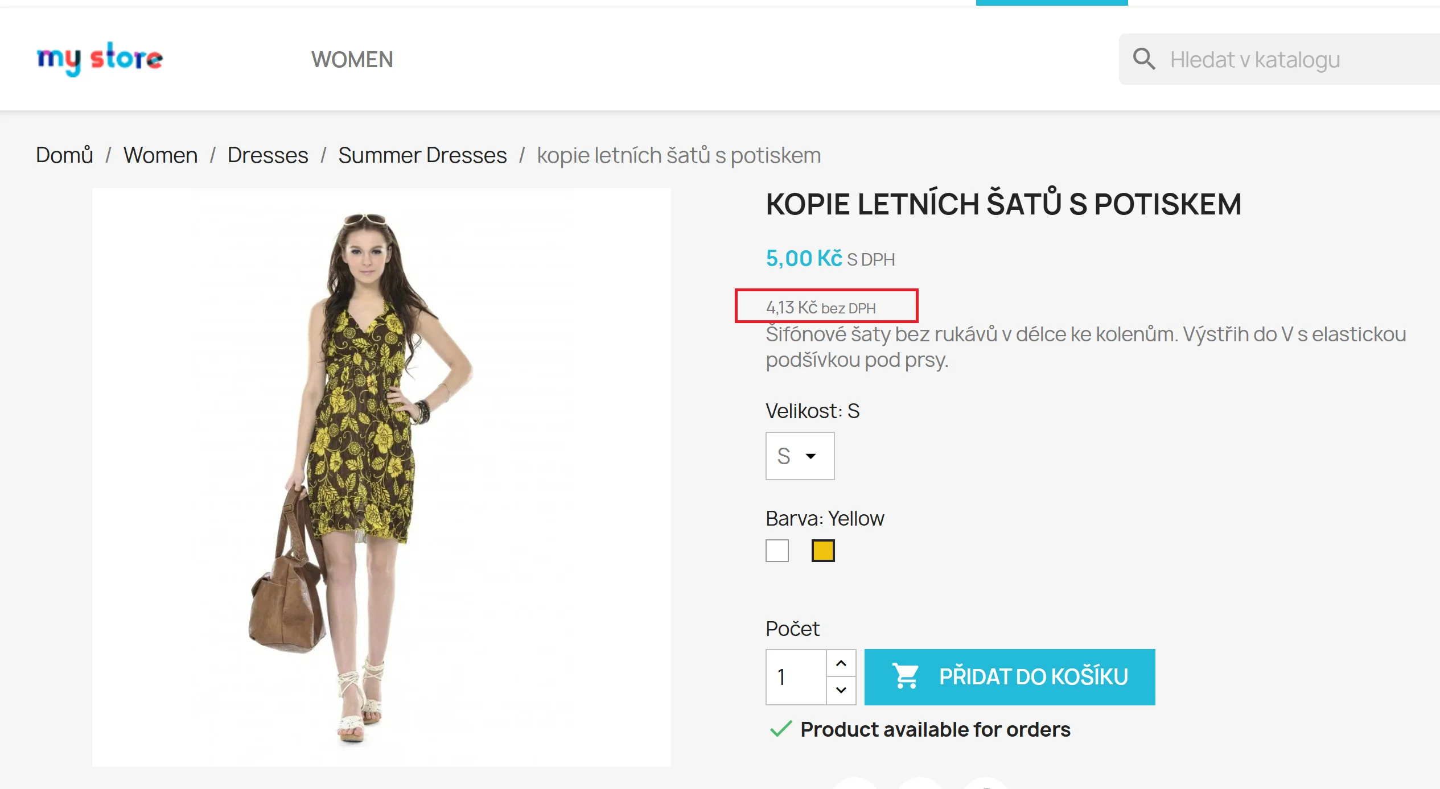Enlarge the dress product image
This screenshot has width=1440, height=789.
coord(381,477)
